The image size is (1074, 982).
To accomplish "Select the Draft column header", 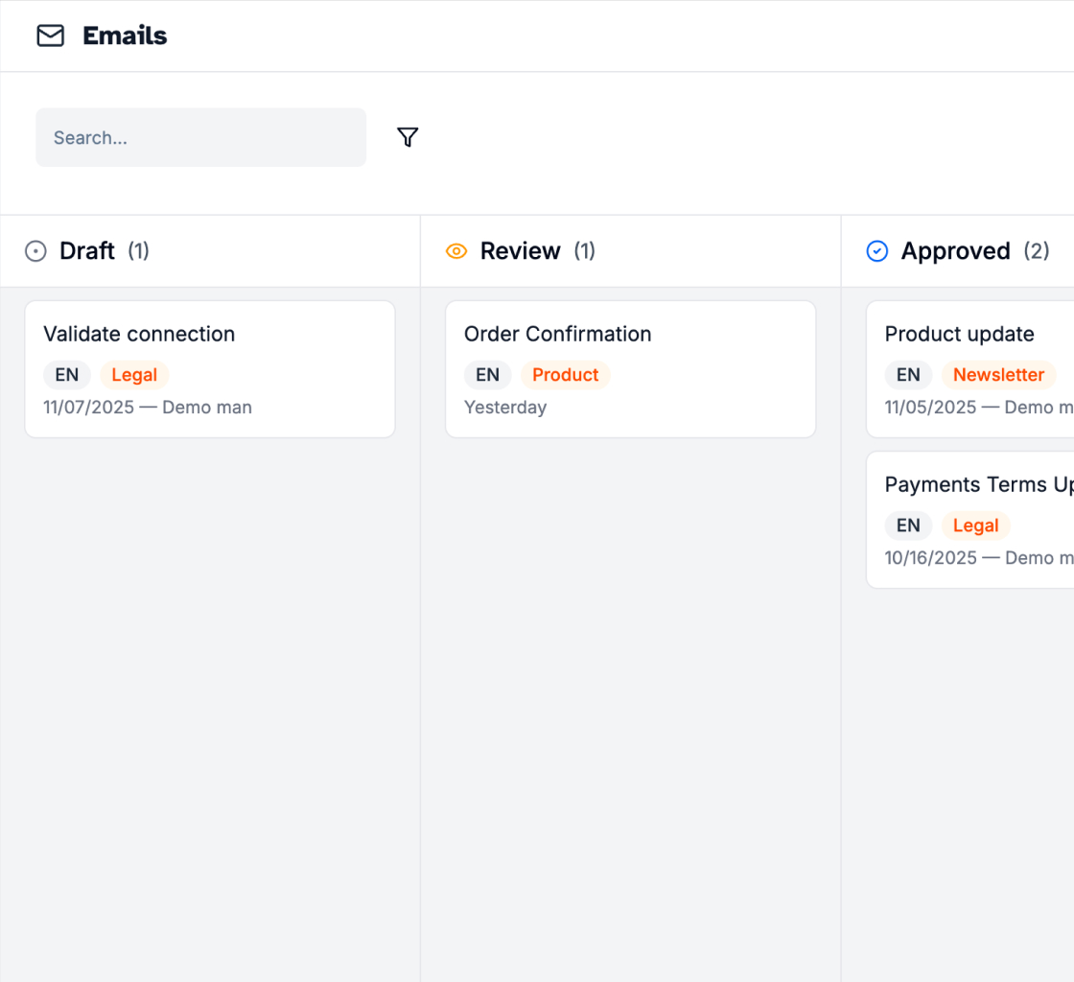I will [87, 251].
